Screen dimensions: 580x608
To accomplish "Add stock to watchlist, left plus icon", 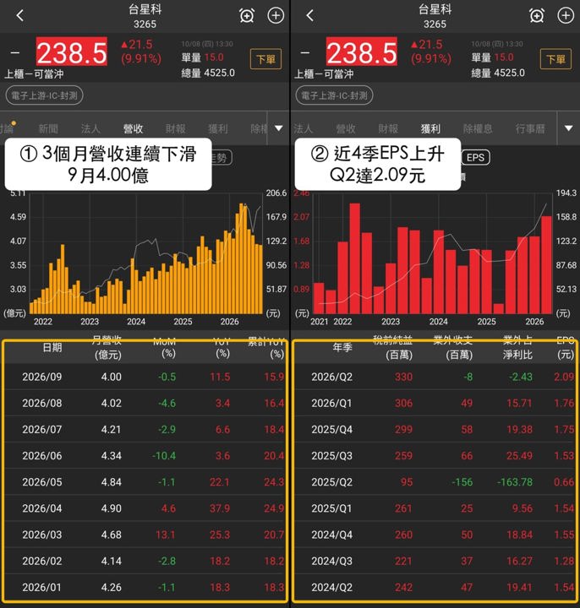I will [276, 15].
